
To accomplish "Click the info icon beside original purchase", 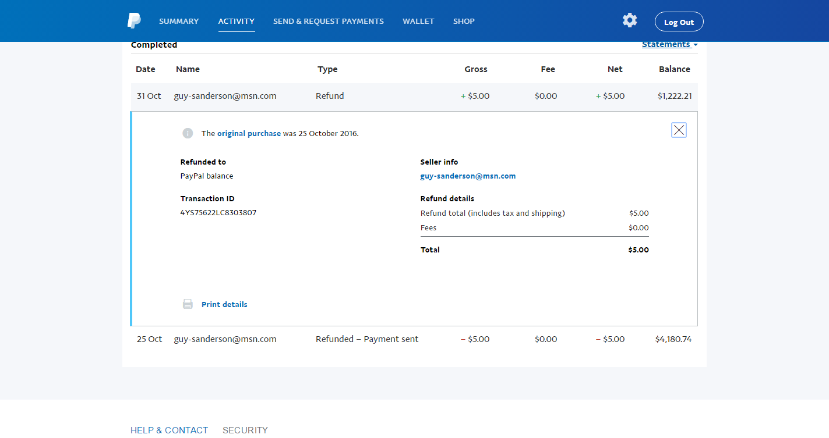I will [x=188, y=133].
